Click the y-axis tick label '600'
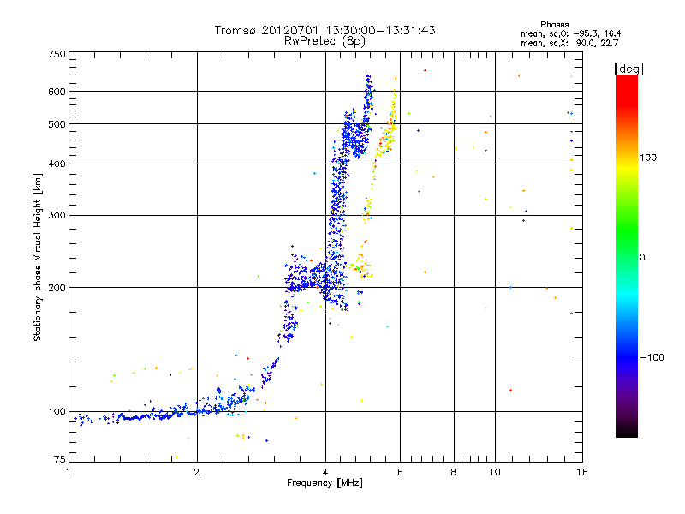This screenshot has width=685, height=514. point(57,92)
